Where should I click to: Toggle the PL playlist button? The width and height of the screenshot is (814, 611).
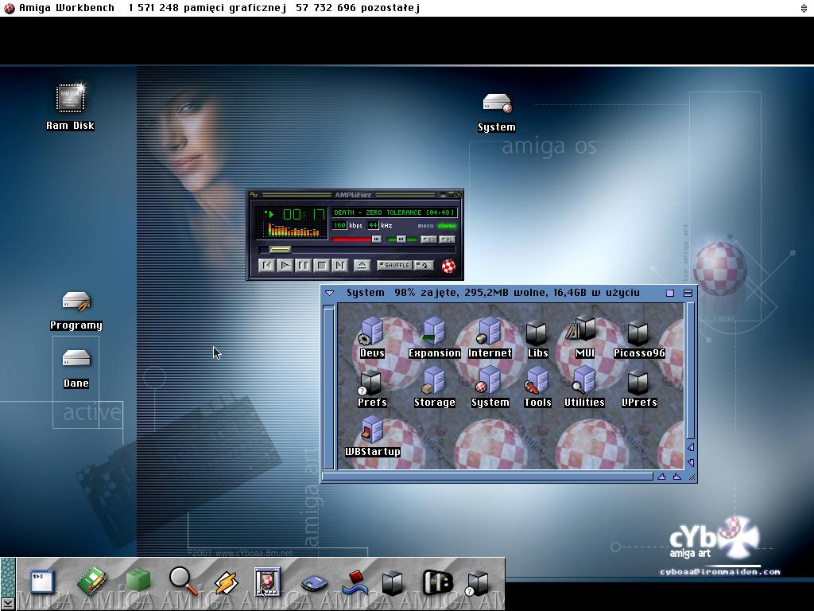[447, 239]
